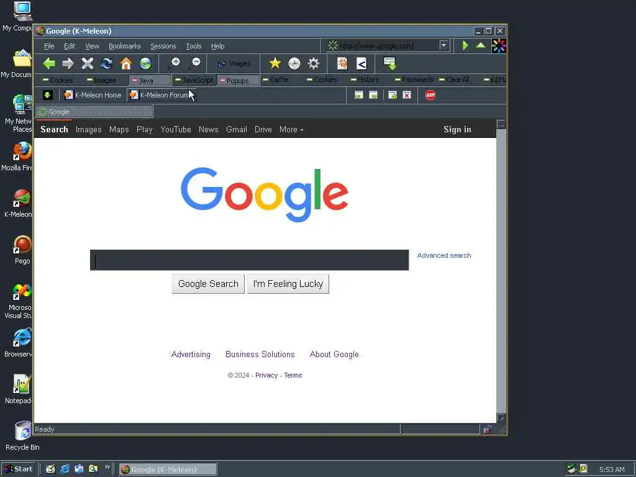Viewport: 636px width, 477px height.
Task: Open the Advanced search link
Action: pyautogui.click(x=443, y=255)
